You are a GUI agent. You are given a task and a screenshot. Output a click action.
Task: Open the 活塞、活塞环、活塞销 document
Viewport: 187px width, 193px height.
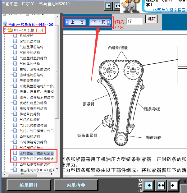tap(37, 92)
